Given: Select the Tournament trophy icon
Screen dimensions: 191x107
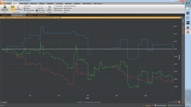Looking at the screenshot, I should [x=18, y=8].
